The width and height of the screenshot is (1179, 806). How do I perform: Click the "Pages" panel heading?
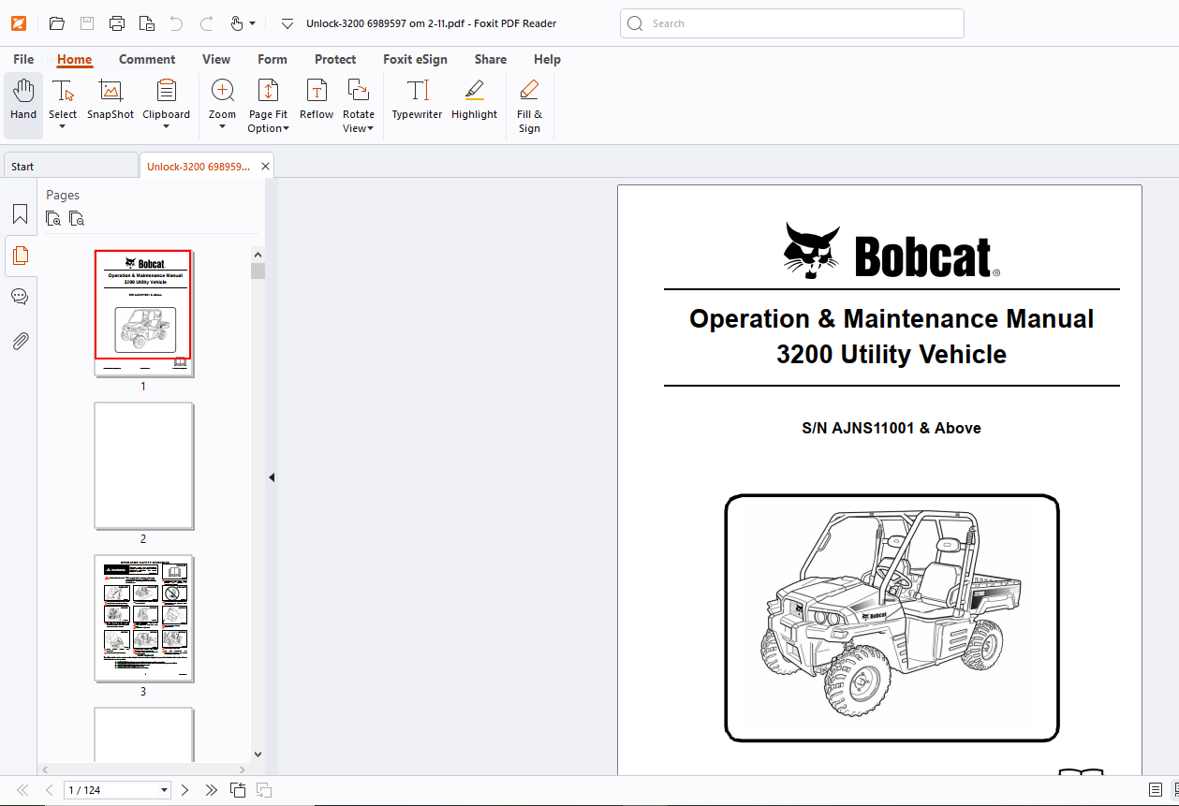(x=63, y=195)
